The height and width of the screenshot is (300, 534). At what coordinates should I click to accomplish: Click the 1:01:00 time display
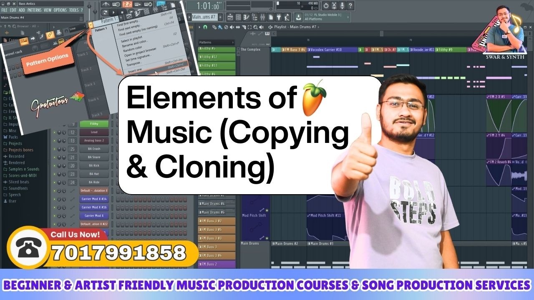205,6
